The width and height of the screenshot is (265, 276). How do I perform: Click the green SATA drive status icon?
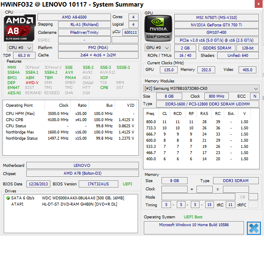coord(8,198)
